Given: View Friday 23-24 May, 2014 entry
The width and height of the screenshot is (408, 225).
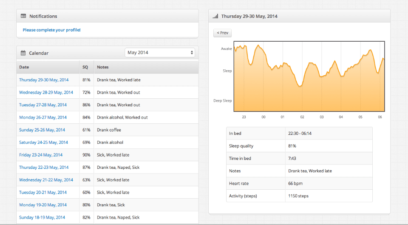Looking at the screenshot, I should coord(41,155).
